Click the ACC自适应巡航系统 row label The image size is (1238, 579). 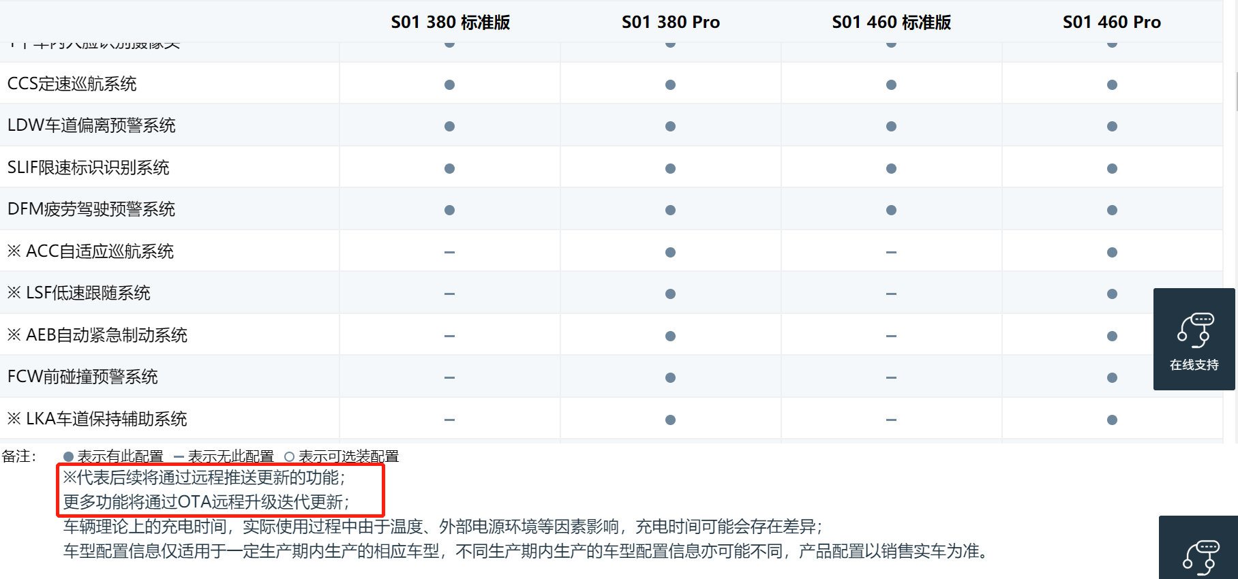[x=91, y=251]
